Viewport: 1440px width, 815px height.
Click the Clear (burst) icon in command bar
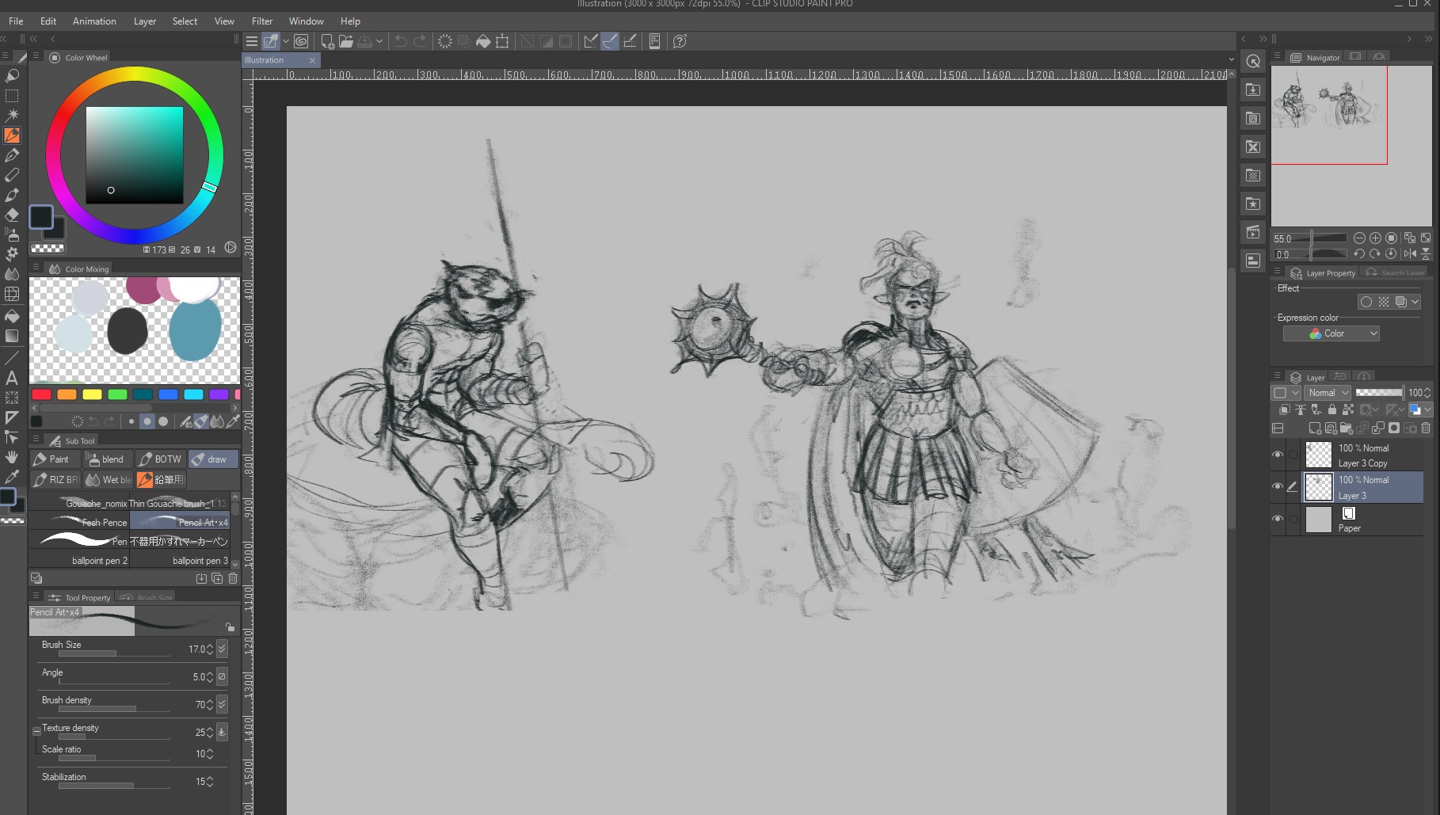click(x=445, y=41)
